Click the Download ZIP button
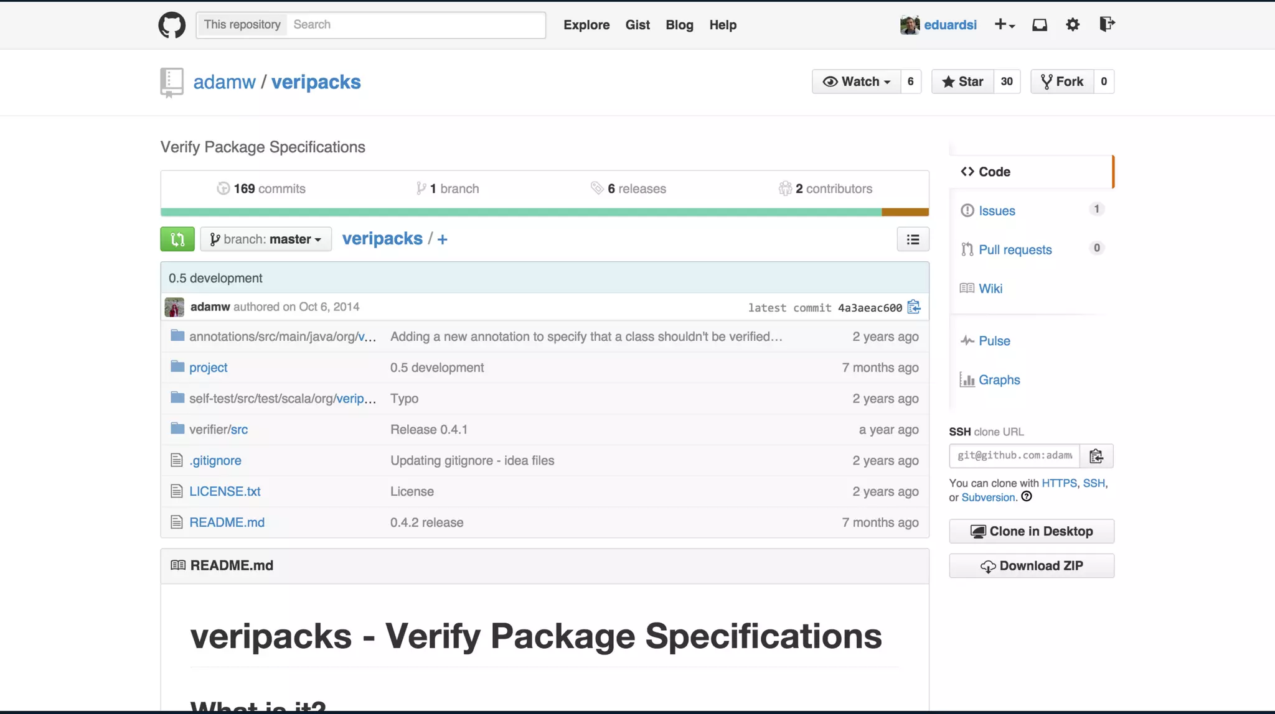Screen dimensions: 1275x714 tap(1031, 566)
